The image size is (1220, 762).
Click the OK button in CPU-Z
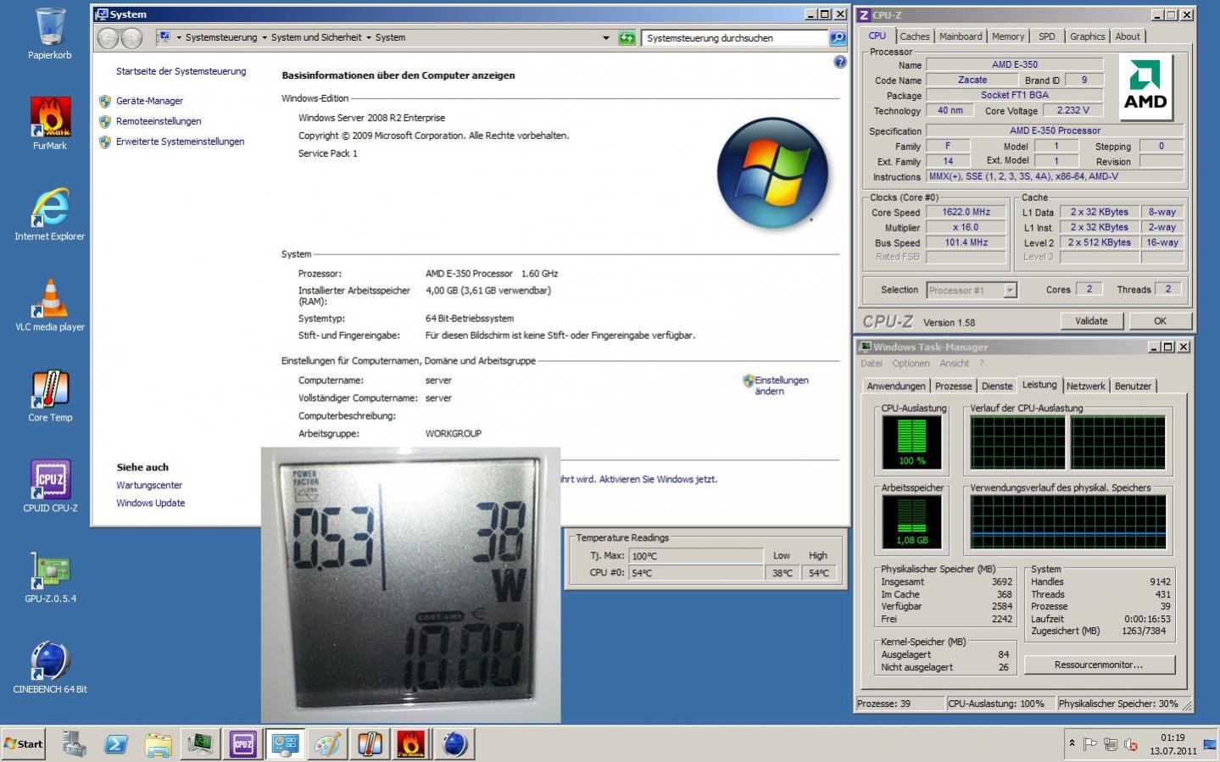tap(1160, 320)
